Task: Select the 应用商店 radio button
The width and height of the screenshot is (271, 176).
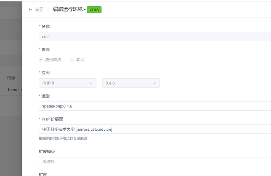Action: point(41,60)
